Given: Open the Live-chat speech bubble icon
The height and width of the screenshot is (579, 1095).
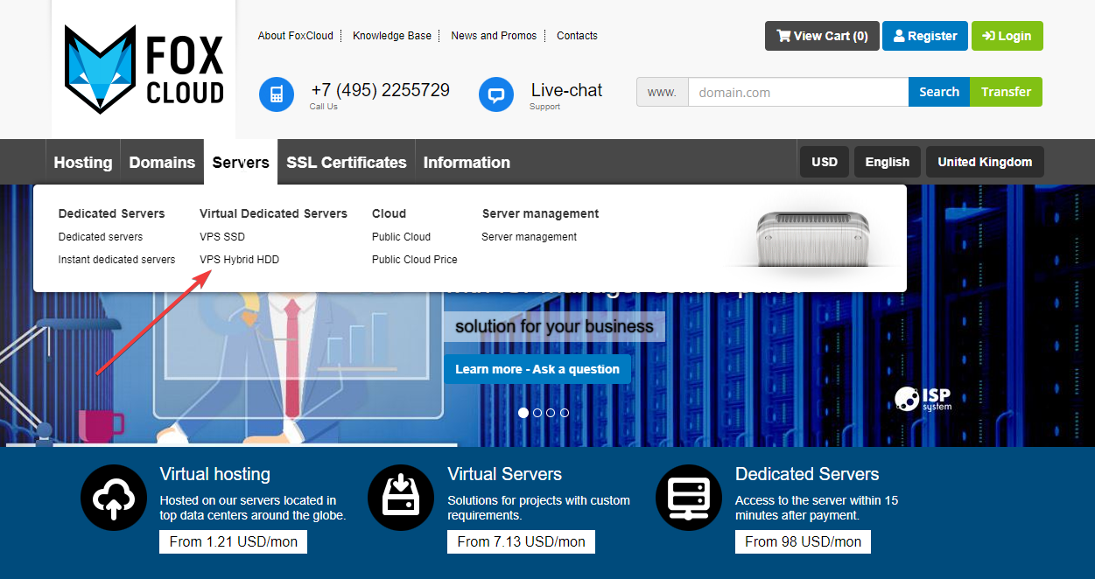Looking at the screenshot, I should point(496,94).
